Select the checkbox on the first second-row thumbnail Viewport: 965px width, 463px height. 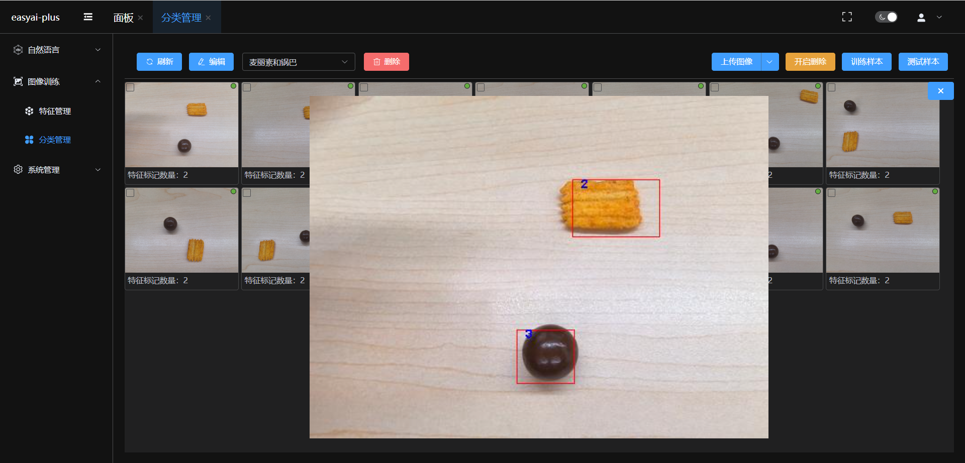[x=130, y=193]
